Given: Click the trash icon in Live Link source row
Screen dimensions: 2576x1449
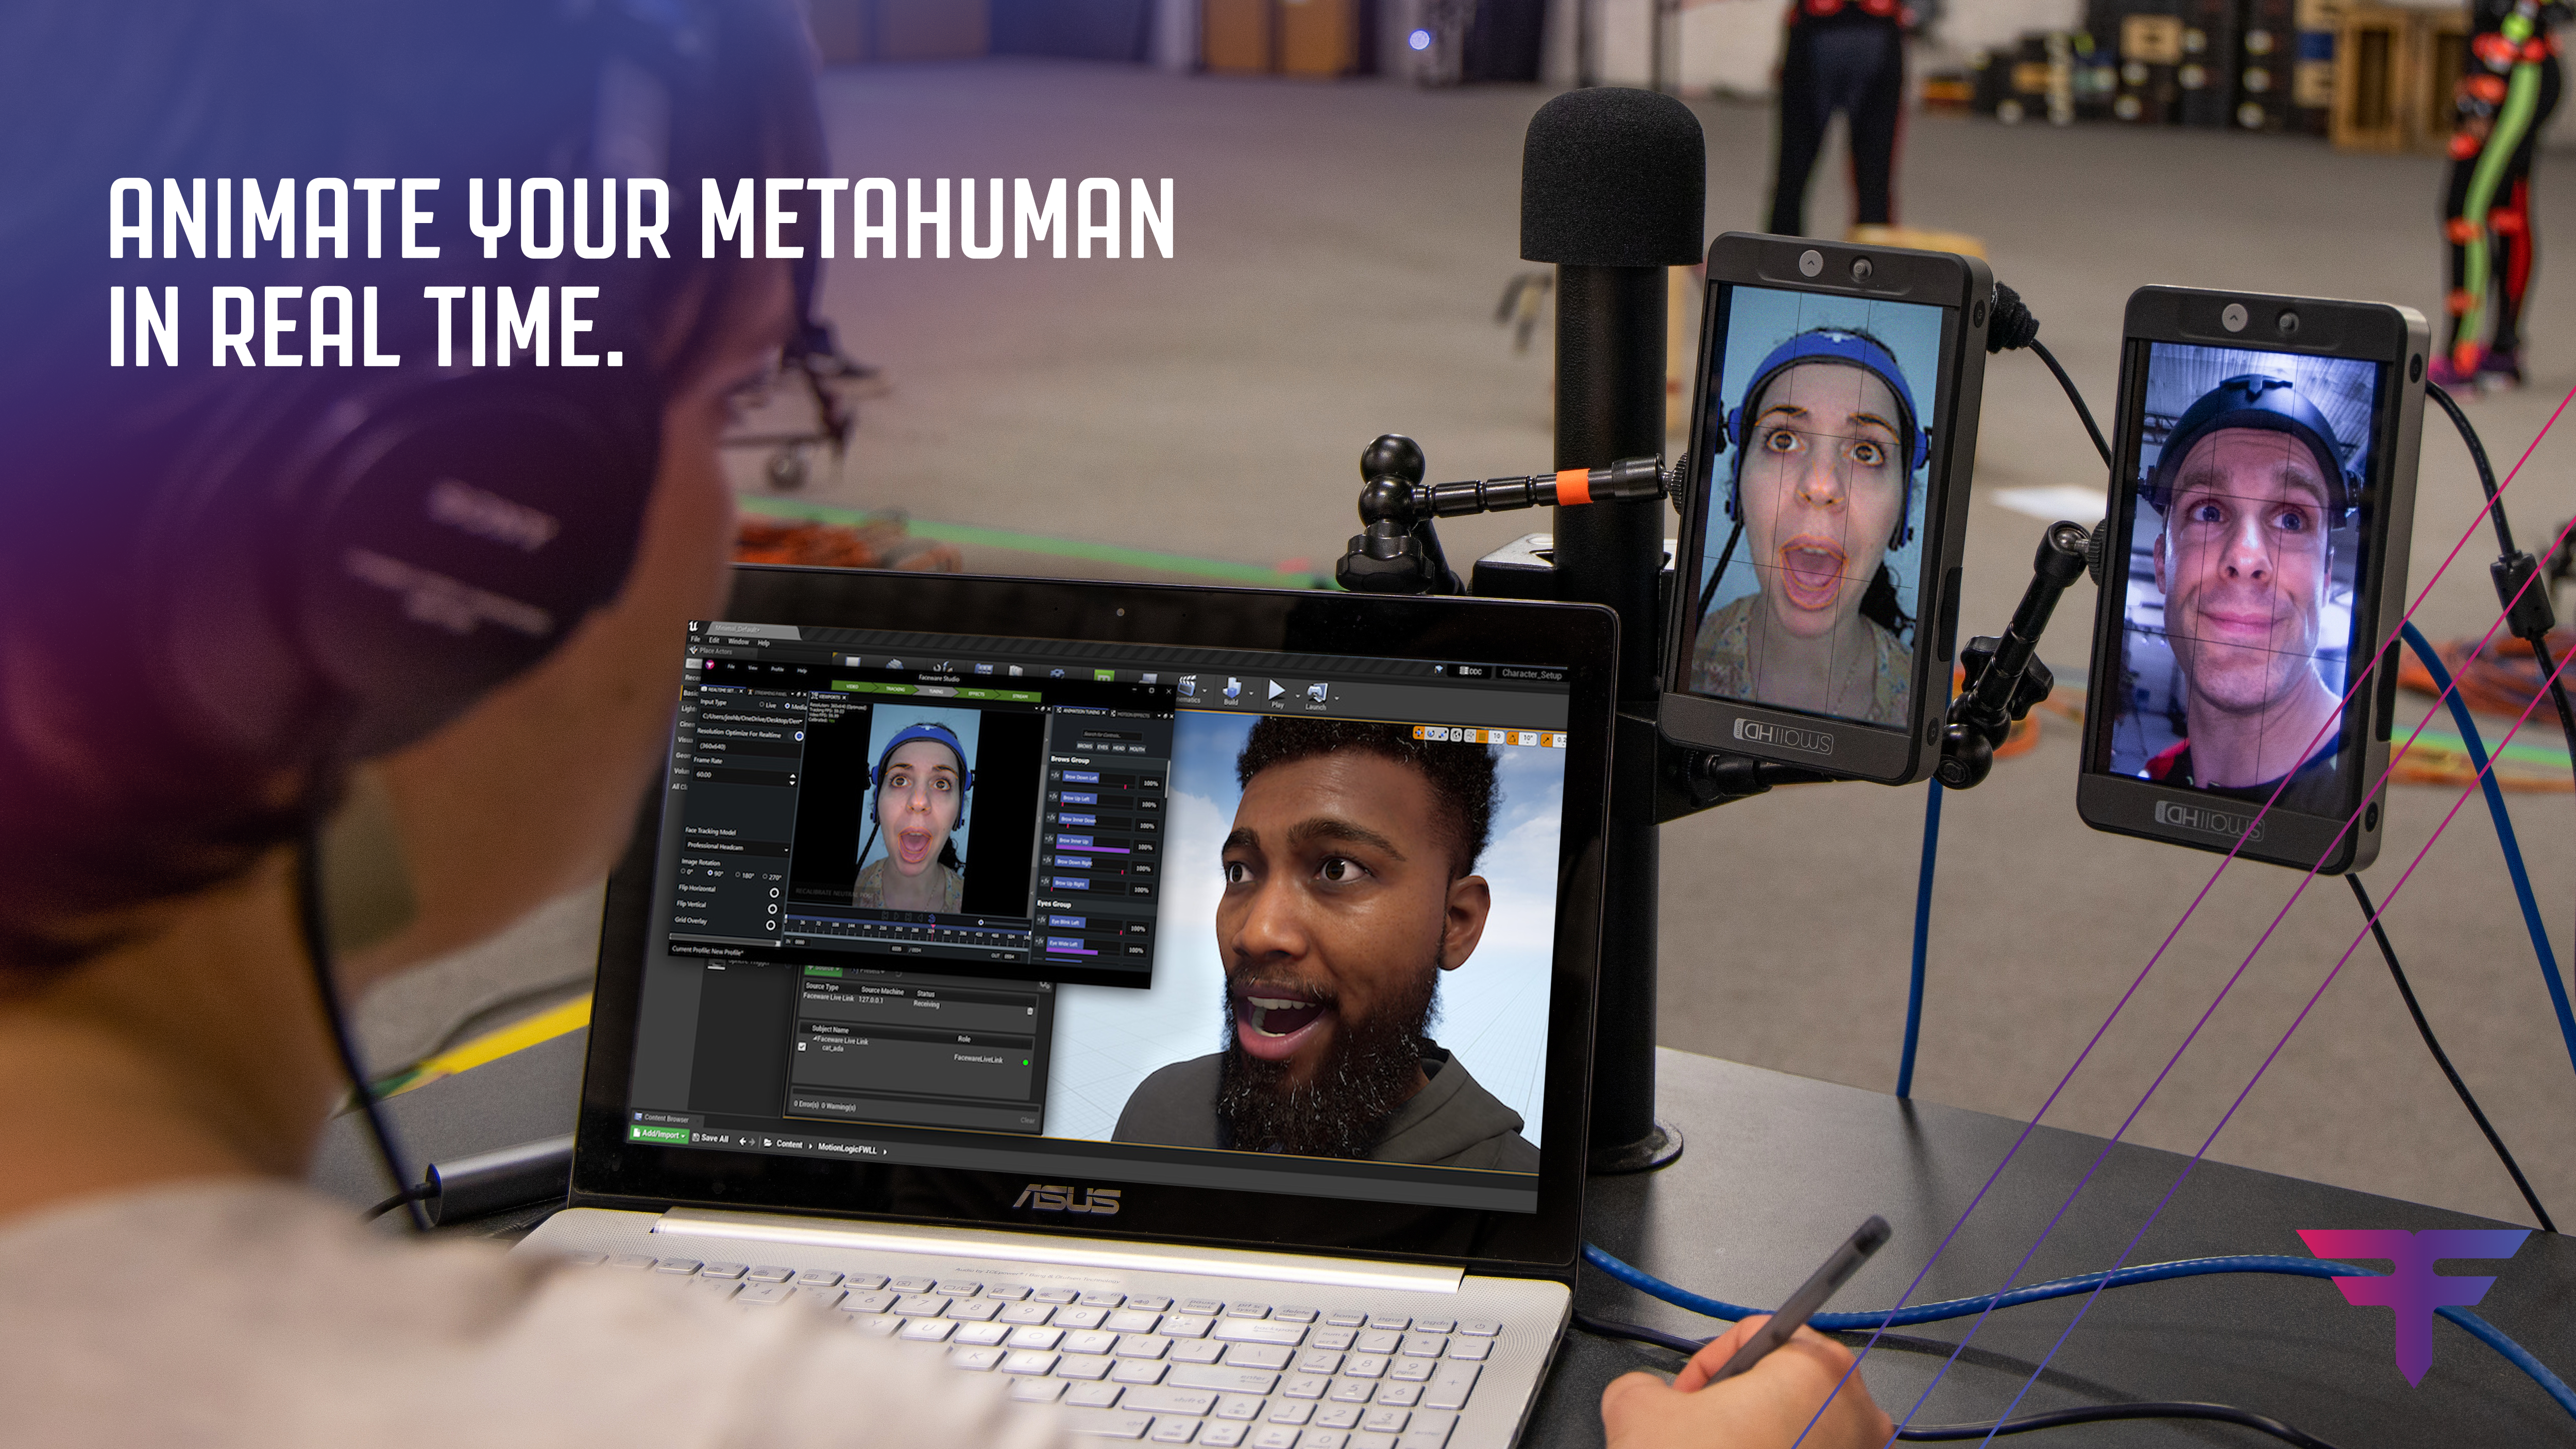Looking at the screenshot, I should click(1030, 1011).
